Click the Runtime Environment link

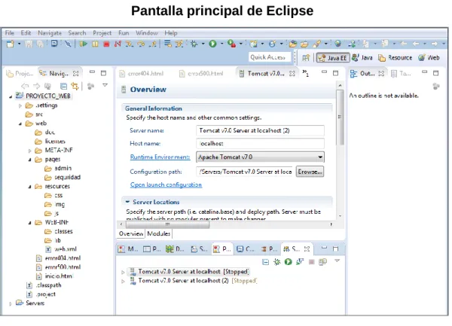pos(160,157)
